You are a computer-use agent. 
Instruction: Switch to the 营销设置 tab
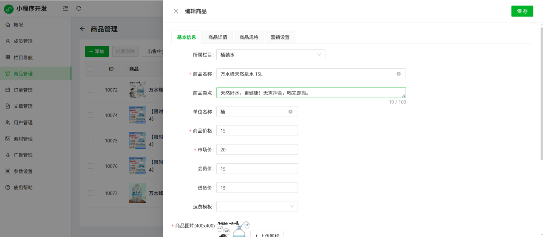(x=280, y=37)
